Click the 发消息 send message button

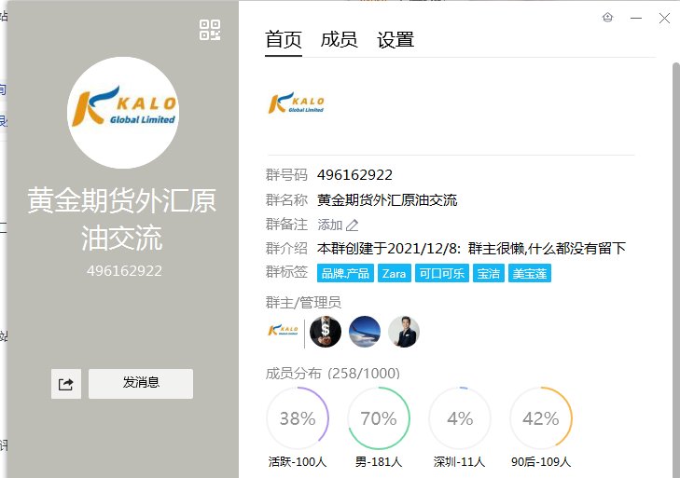click(x=141, y=384)
